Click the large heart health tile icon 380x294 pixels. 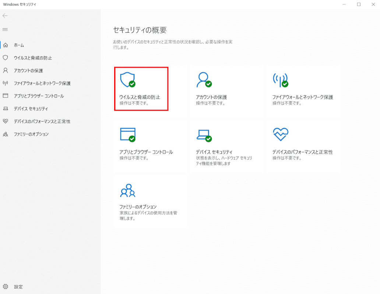tap(281, 134)
